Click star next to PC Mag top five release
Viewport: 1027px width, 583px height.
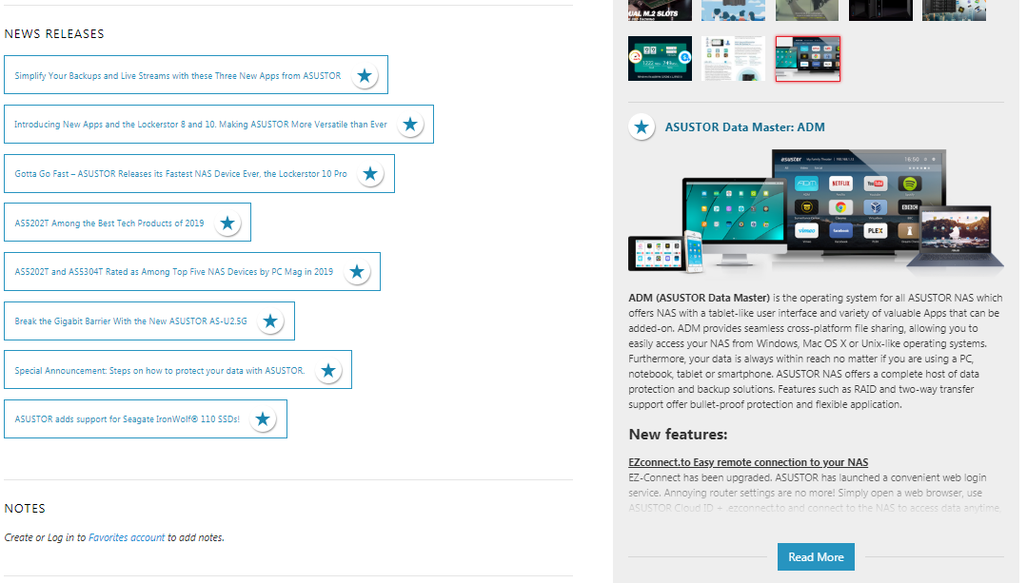pyautogui.click(x=357, y=272)
